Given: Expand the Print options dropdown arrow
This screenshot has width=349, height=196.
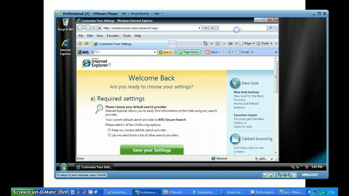Looking at the screenshot, I should click(237, 44).
